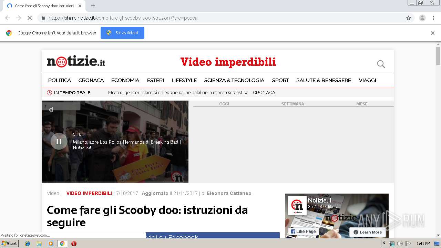Click the Set as default button
This screenshot has height=248, width=441.
[x=122, y=33]
